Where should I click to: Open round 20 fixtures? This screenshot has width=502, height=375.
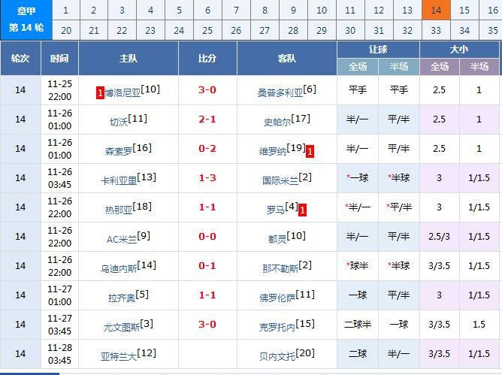[65, 30]
